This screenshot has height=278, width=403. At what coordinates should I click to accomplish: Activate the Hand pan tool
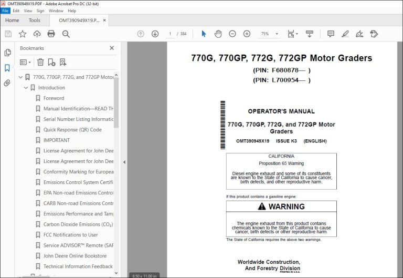[218, 34]
